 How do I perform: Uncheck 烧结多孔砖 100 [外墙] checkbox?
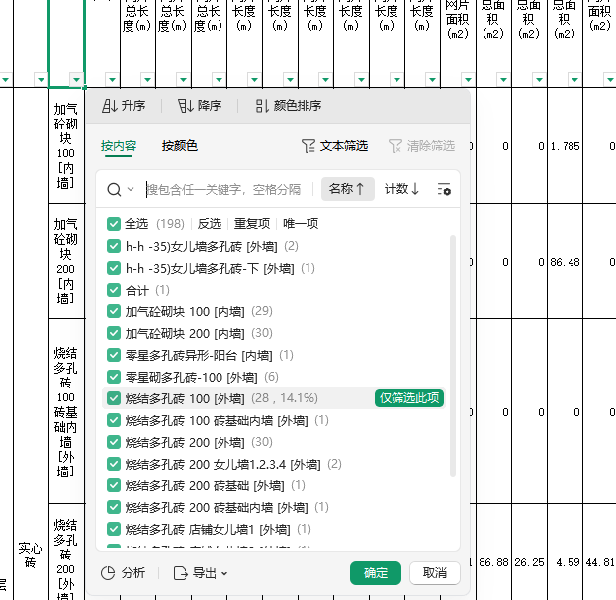(114, 398)
